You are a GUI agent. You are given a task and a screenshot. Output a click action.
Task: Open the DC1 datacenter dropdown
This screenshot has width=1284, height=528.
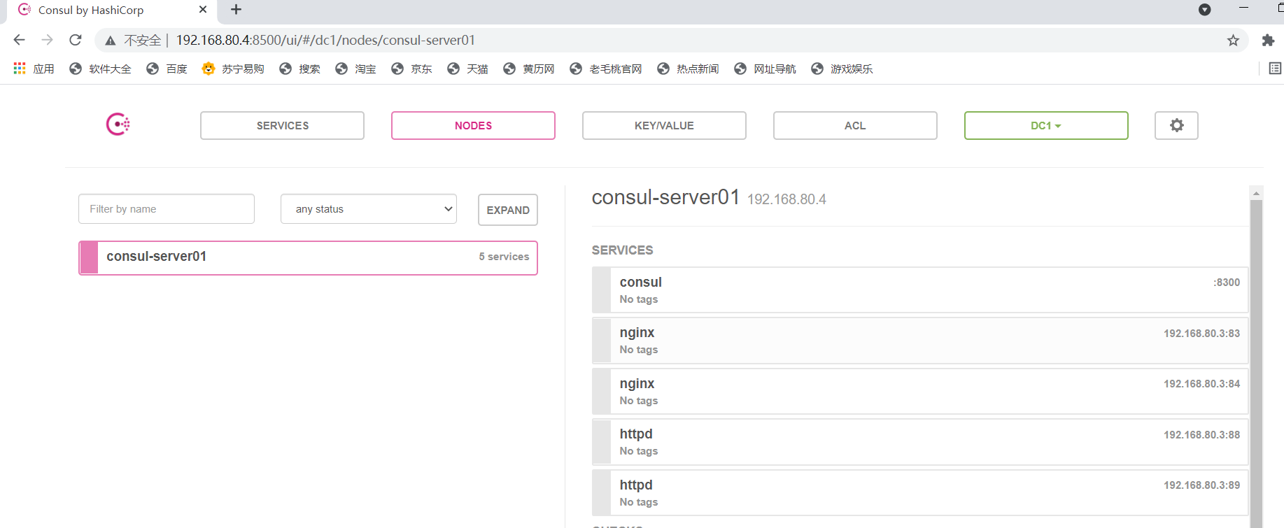tap(1046, 125)
